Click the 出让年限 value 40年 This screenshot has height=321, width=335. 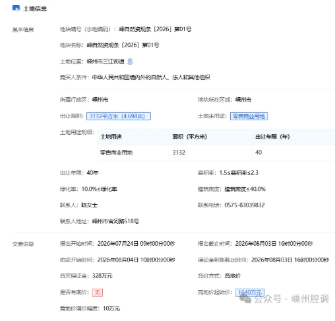tap(92, 173)
